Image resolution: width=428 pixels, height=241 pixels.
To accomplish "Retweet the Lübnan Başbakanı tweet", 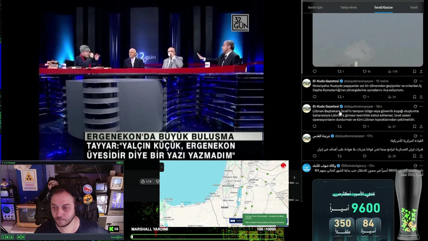I will click(x=339, y=127).
